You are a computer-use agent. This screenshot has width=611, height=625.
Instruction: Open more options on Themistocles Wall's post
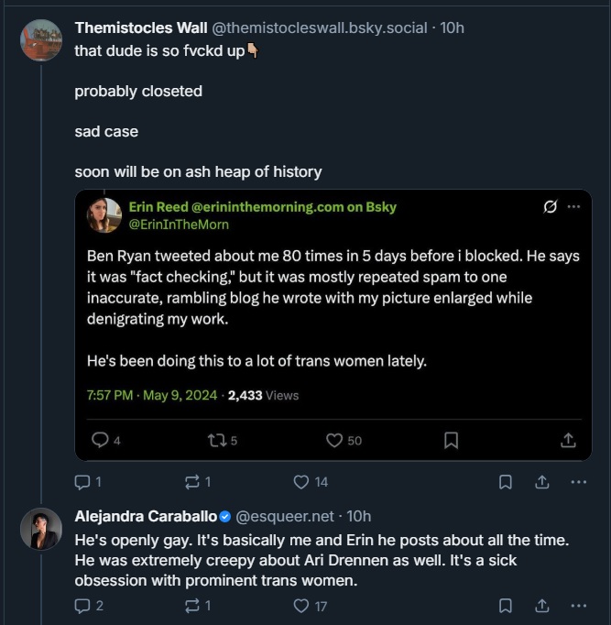(578, 481)
